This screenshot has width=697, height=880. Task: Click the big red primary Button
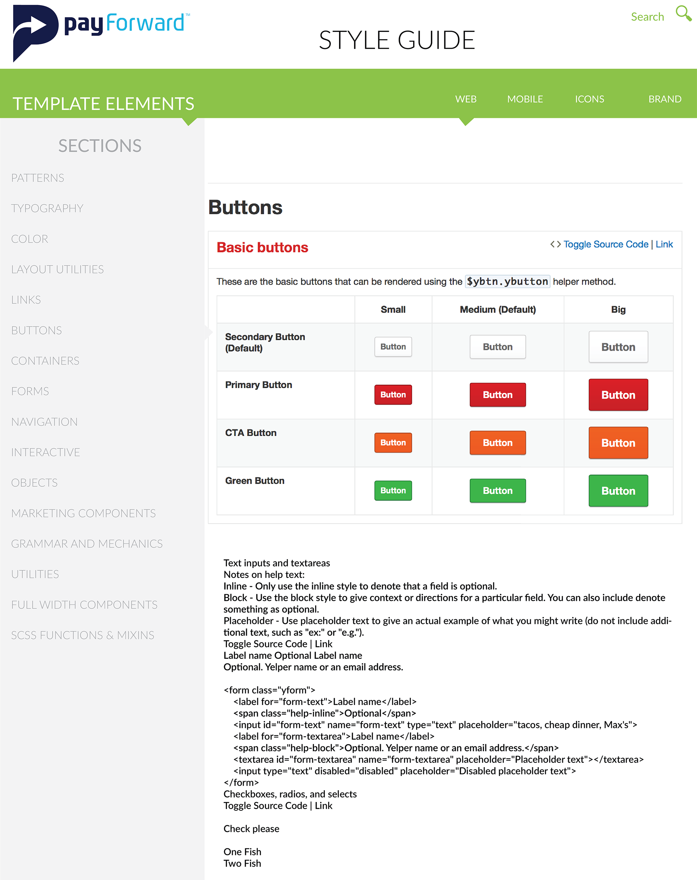click(x=618, y=395)
